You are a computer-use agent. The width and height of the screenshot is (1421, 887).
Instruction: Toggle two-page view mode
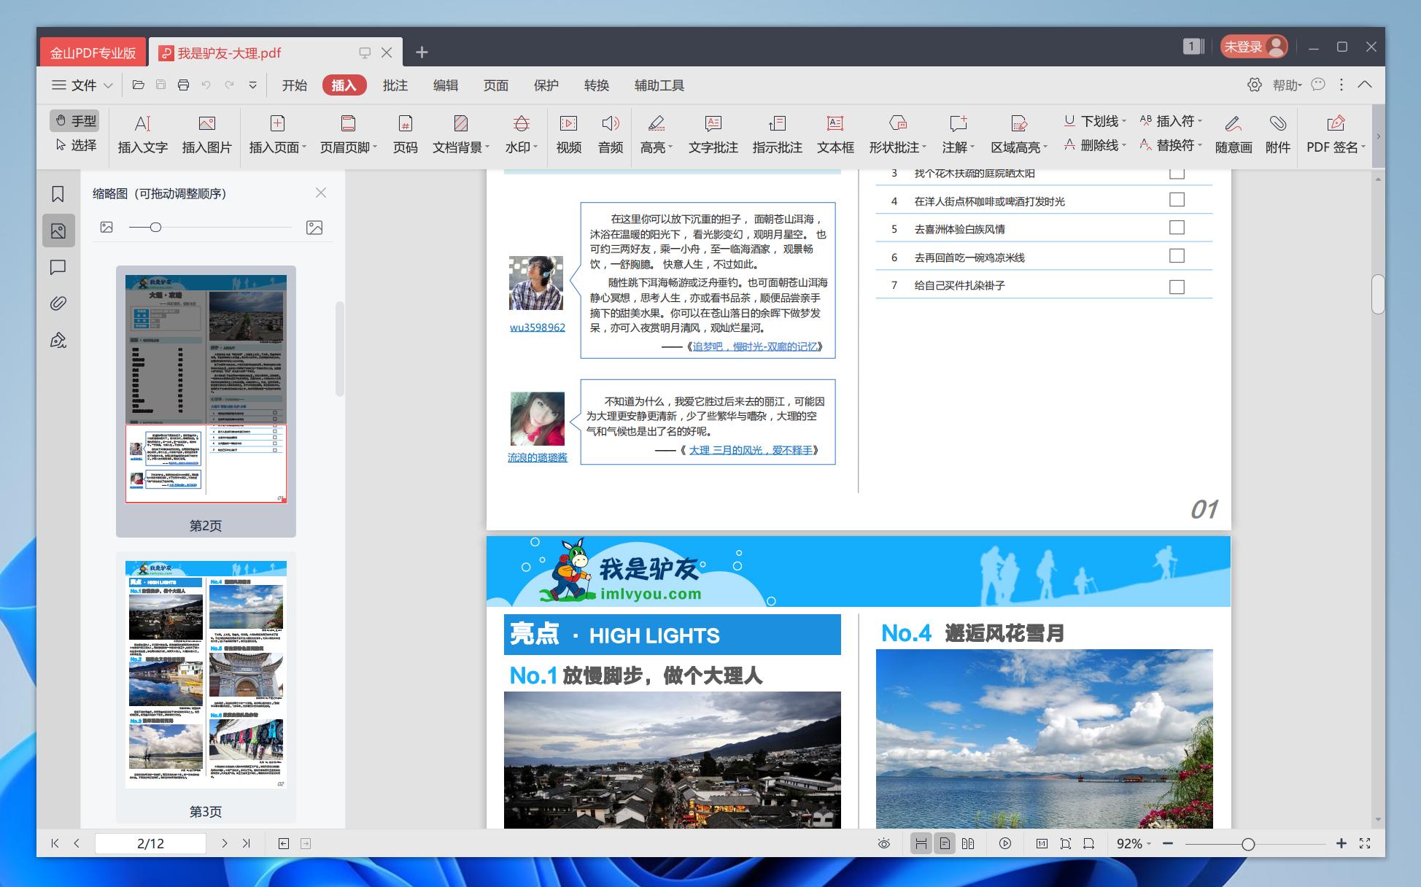point(968,844)
